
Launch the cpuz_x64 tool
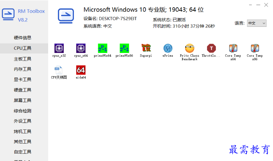(81, 50)
